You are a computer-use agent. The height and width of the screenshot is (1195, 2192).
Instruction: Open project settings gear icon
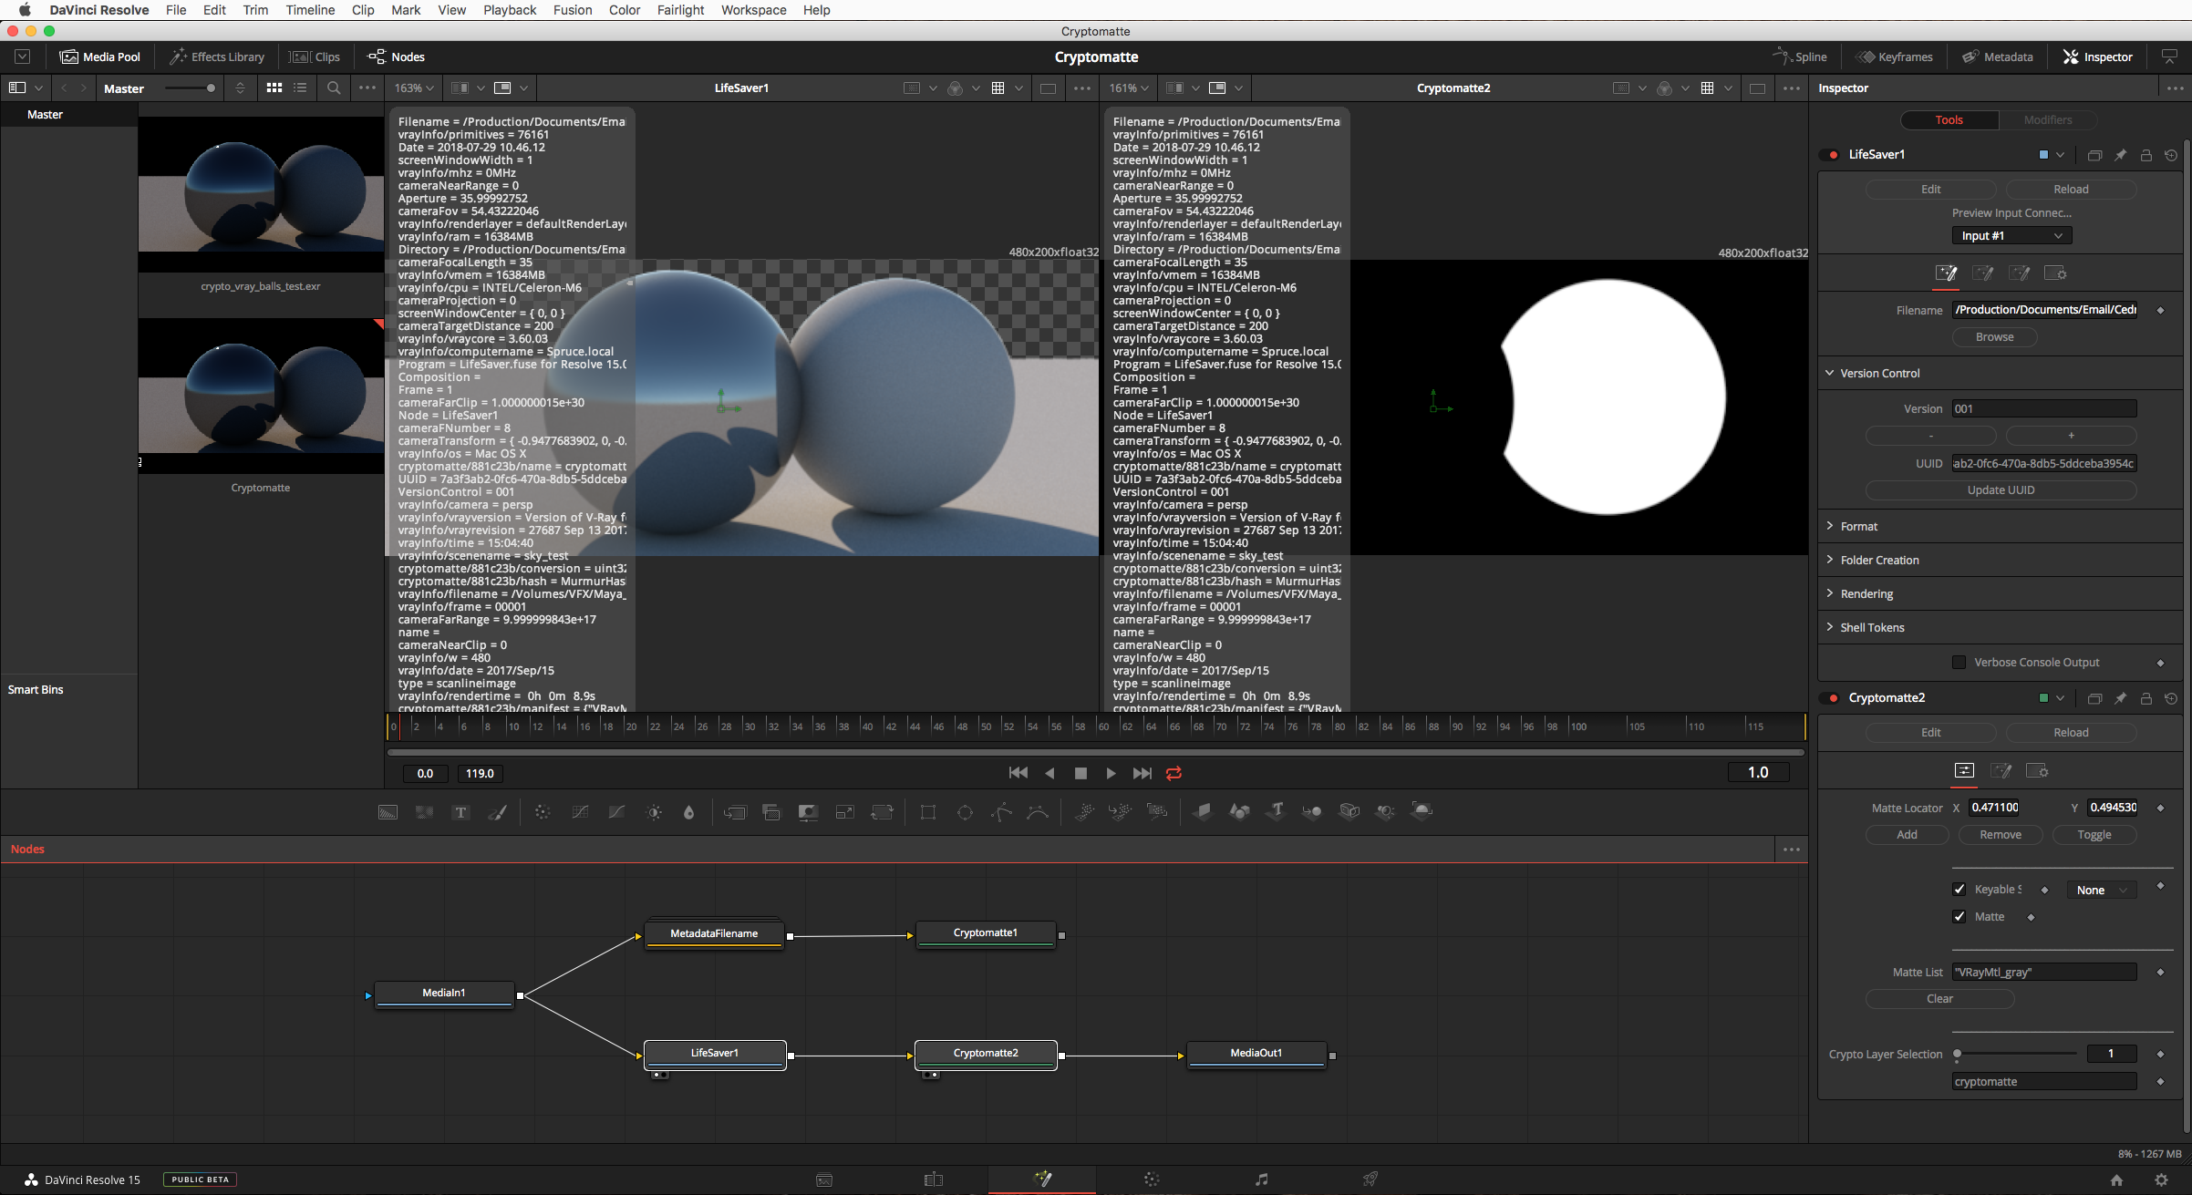pos(2161,1180)
